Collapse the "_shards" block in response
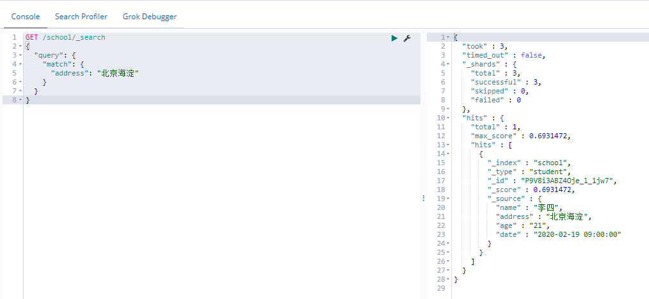This screenshot has width=649, height=299. coord(448,65)
